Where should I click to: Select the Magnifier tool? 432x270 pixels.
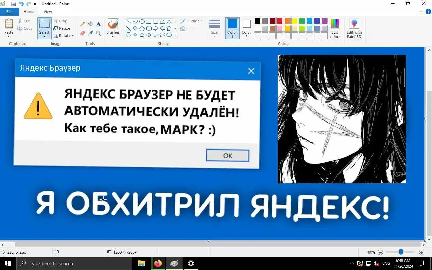[x=98, y=33]
